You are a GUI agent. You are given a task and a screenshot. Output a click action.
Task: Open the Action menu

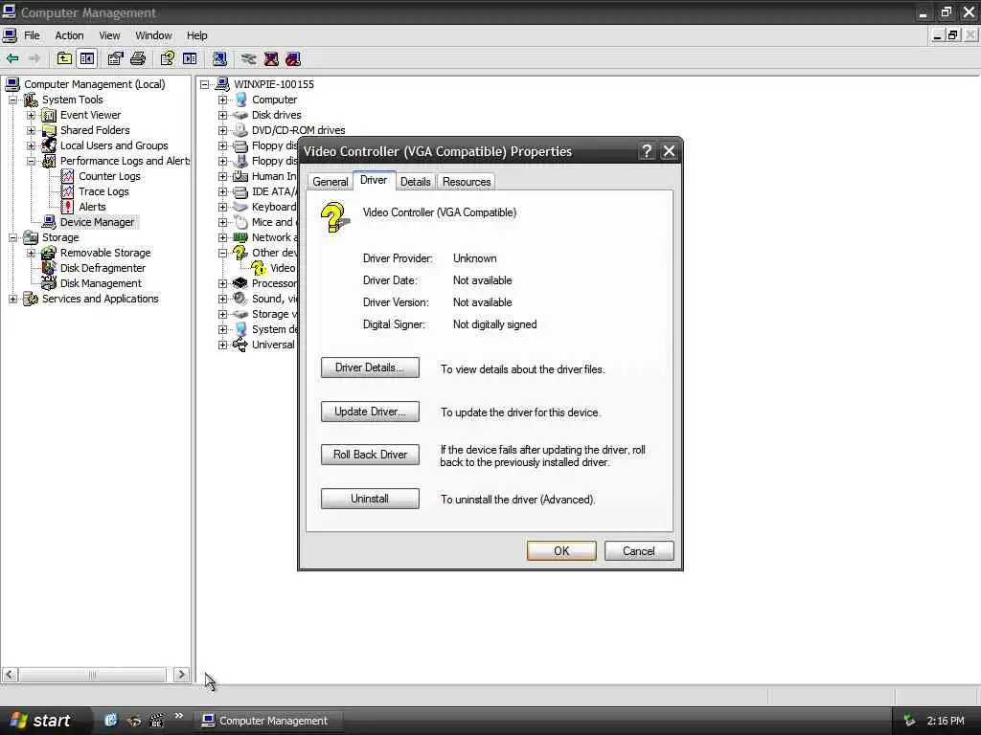tap(69, 35)
